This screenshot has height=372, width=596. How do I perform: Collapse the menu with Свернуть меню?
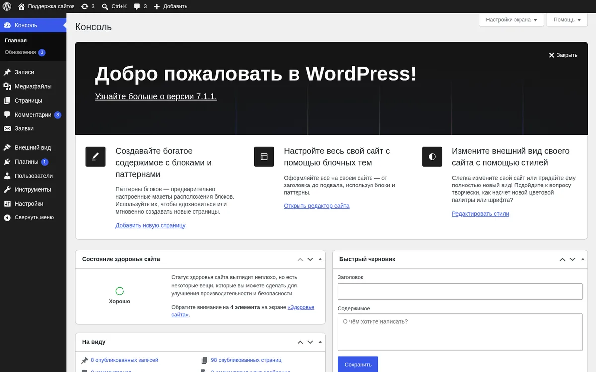click(33, 217)
